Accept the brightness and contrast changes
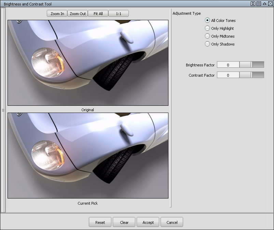 click(x=148, y=222)
